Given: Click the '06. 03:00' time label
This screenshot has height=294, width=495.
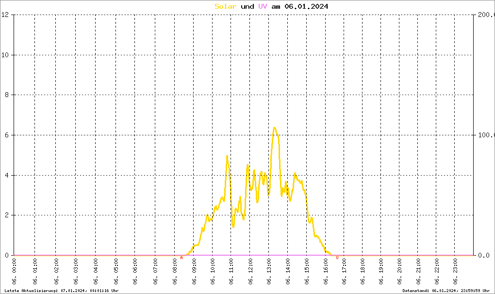Looking at the screenshot, I should 76,272.
